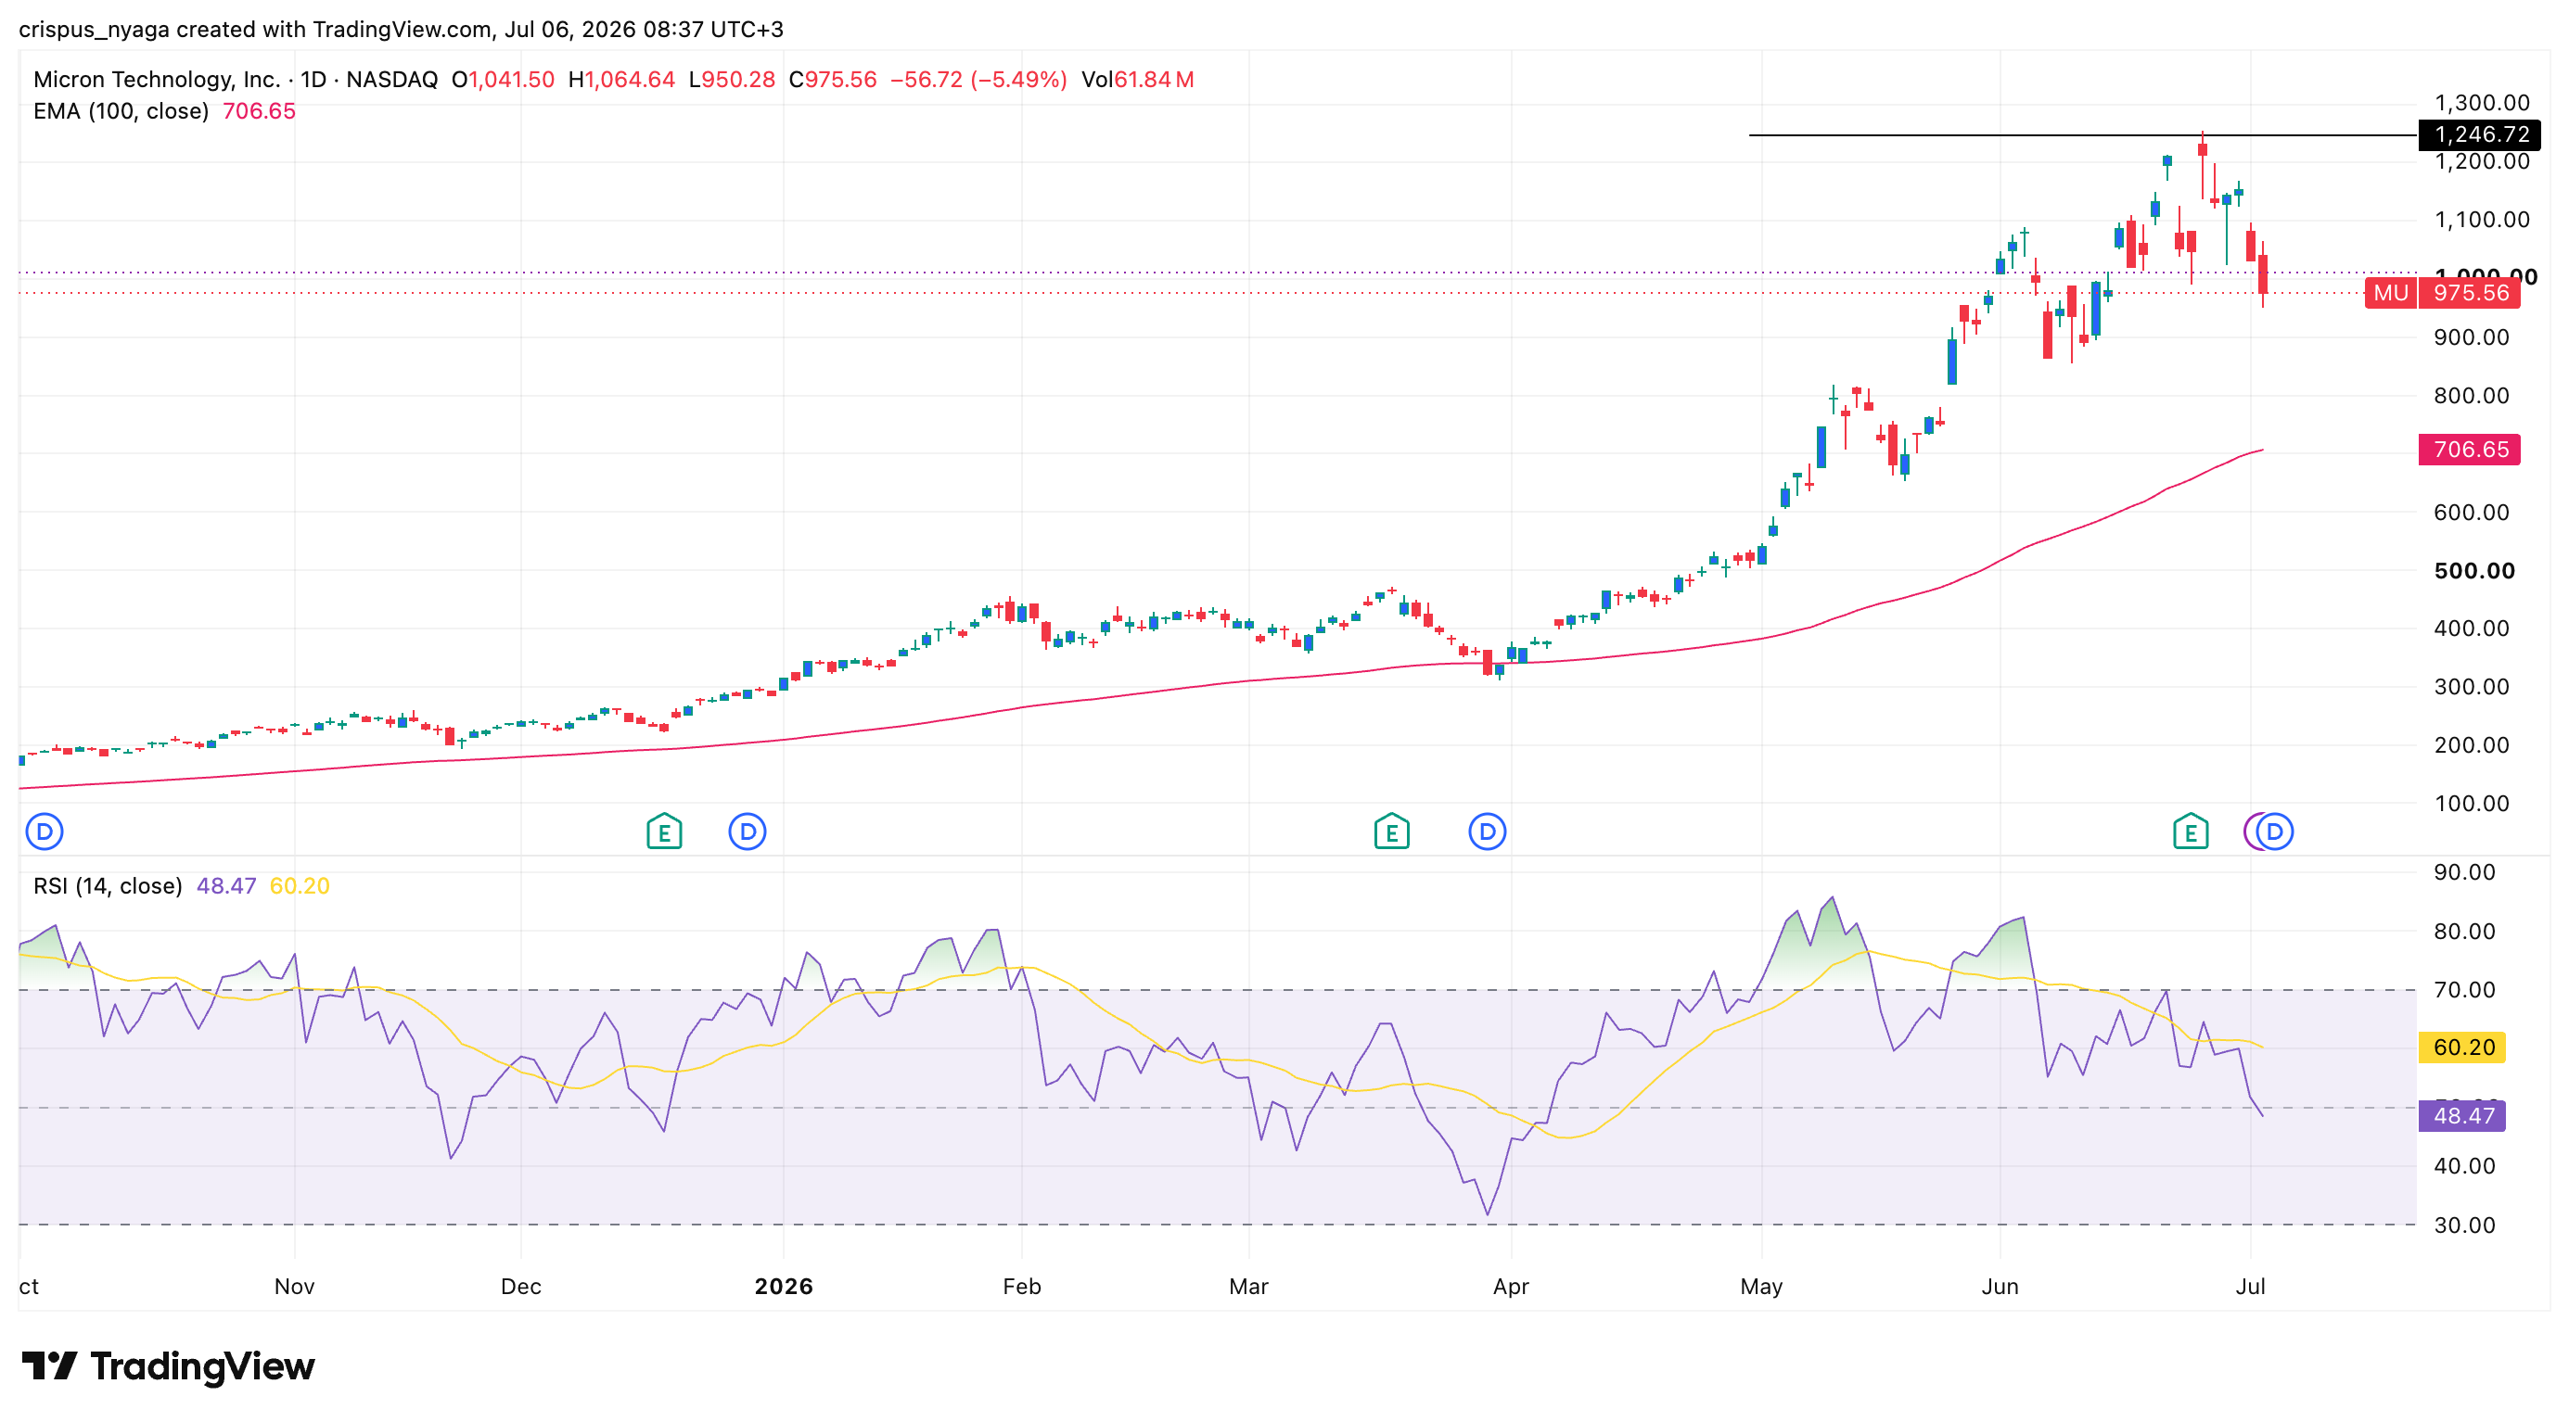Click the bold 500.00 price axis label
This screenshot has width=2569, height=1422.
click(2474, 571)
